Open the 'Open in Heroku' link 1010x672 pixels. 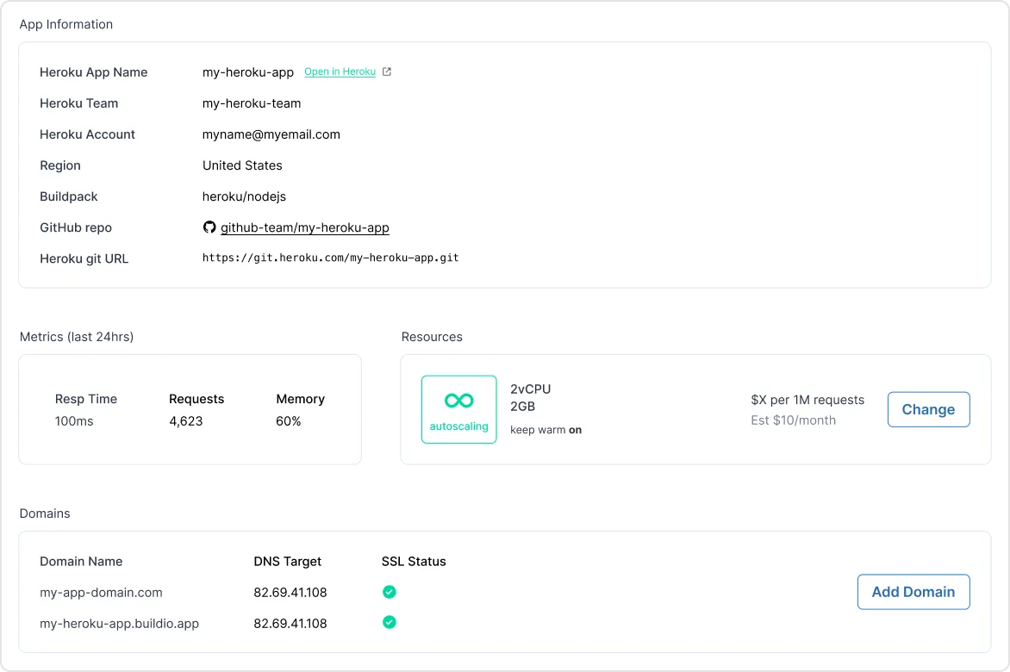pos(340,72)
